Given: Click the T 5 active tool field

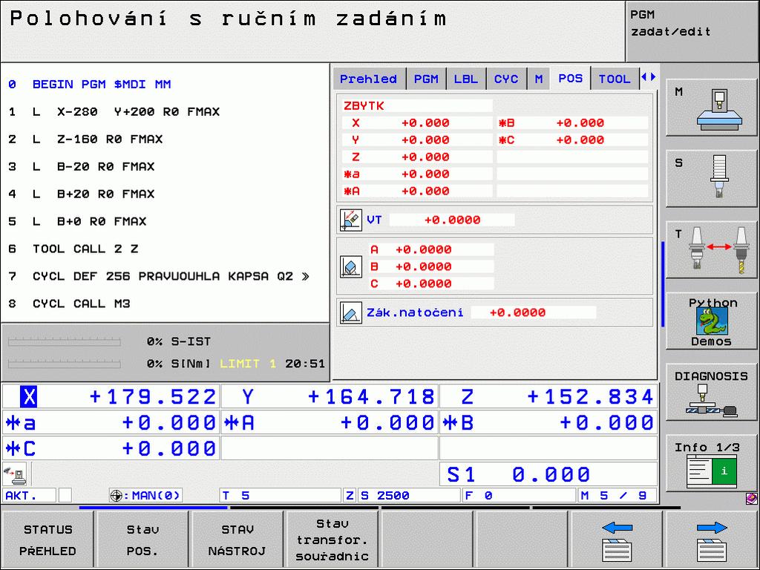Looking at the screenshot, I should [280, 495].
